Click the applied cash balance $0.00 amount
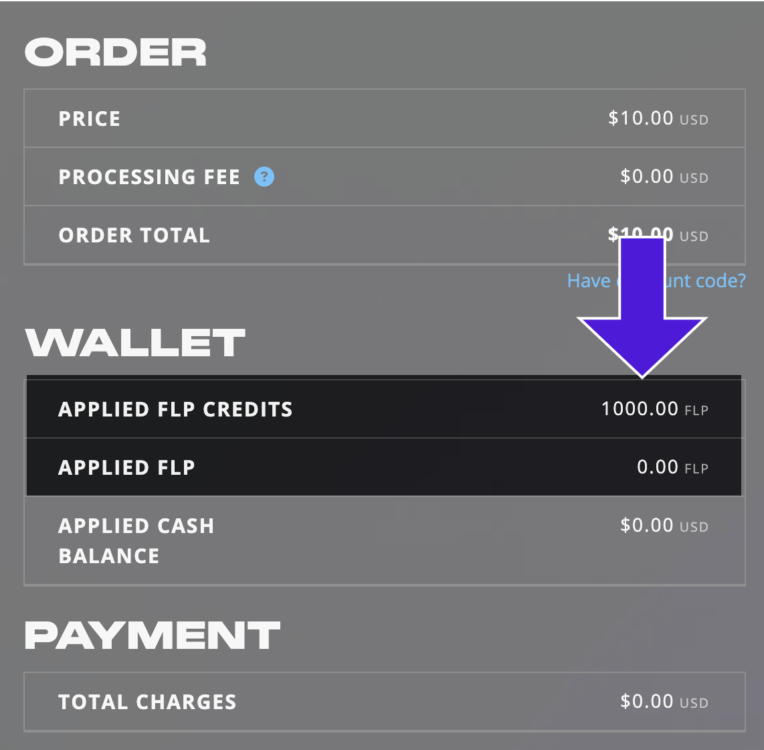The height and width of the screenshot is (750, 764). click(x=664, y=526)
